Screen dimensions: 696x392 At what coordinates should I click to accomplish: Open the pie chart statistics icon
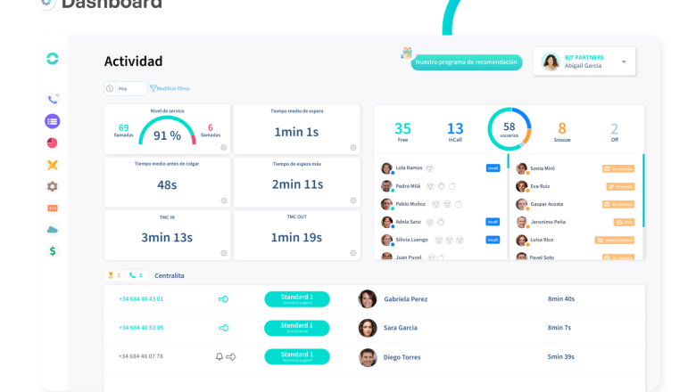point(53,143)
